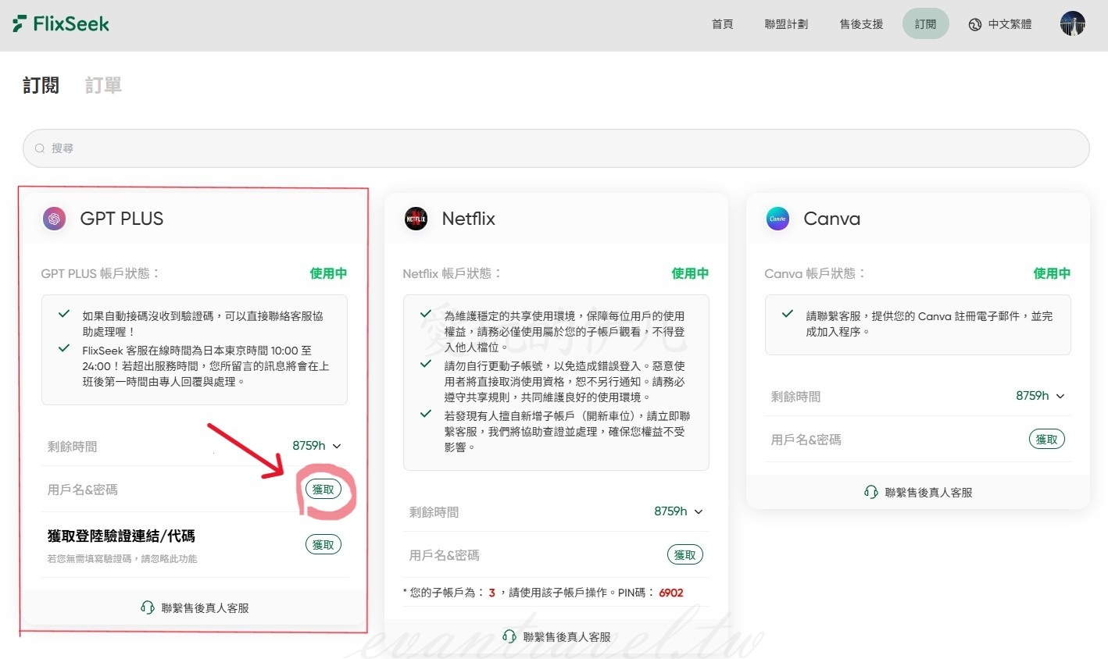Open the 中文繁體 language selector
Image resolution: width=1108 pixels, height=659 pixels.
pyautogui.click(x=1000, y=24)
